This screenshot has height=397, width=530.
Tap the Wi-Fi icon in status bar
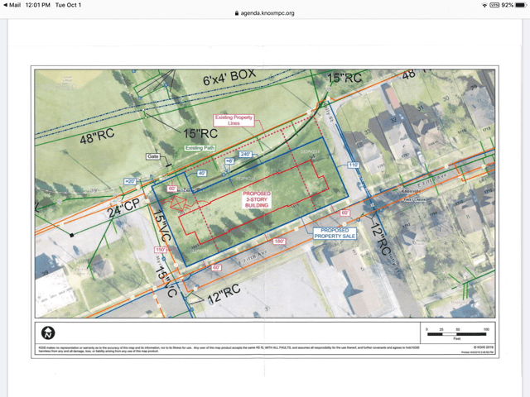[484, 5]
